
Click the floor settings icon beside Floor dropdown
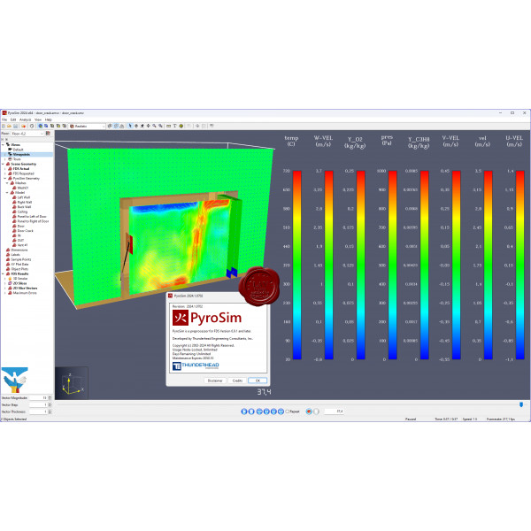coord(48,134)
